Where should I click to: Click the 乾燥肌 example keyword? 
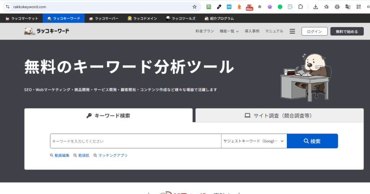coord(84,155)
